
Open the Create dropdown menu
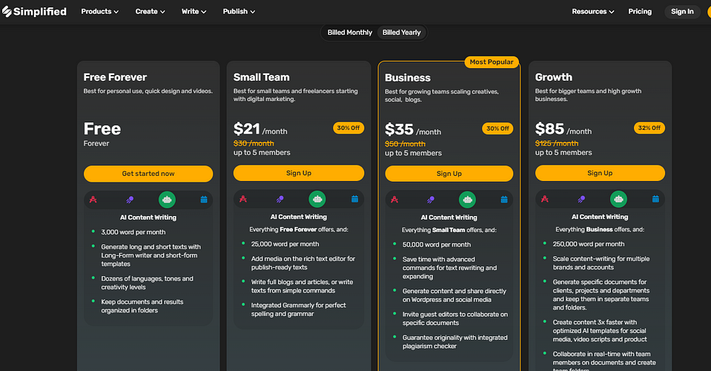click(x=151, y=12)
